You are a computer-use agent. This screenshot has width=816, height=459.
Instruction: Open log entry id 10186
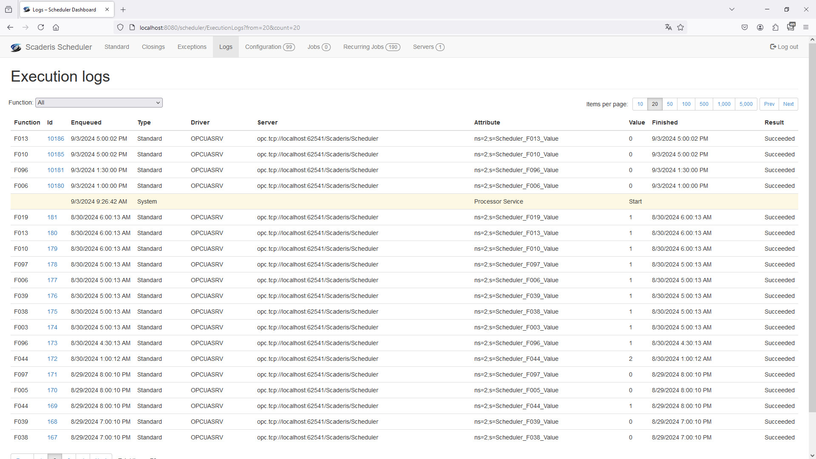tap(56, 139)
